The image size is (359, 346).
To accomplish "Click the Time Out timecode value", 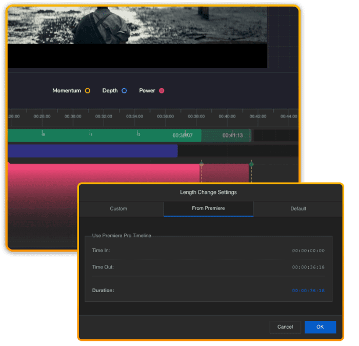I will tap(308, 267).
